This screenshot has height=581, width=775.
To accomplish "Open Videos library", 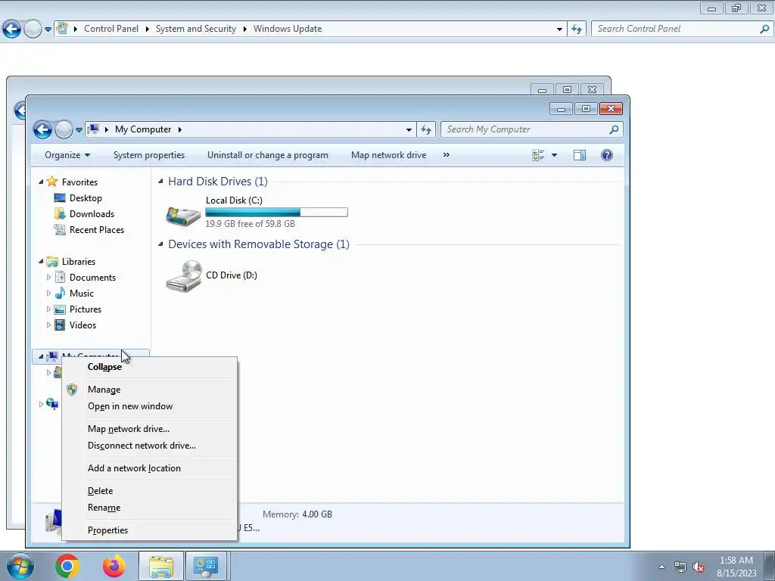I will [x=82, y=325].
